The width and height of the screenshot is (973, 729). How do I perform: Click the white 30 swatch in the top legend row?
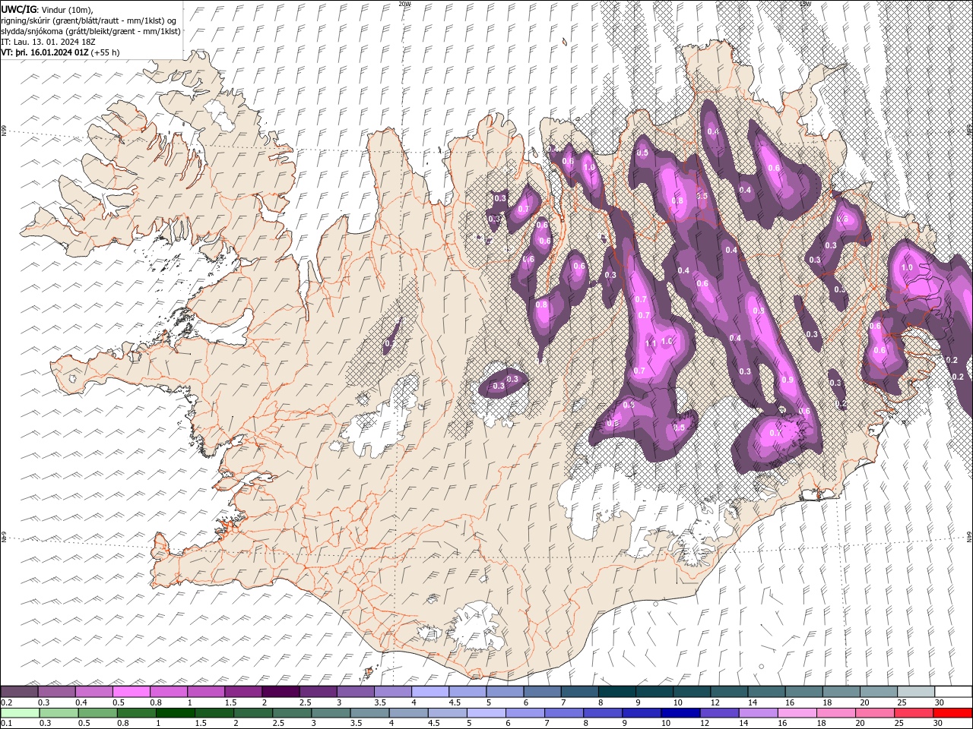pos(953,692)
